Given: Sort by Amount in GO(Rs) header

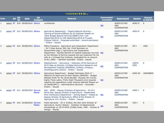Looking at the screenshot, I should tap(148, 19).
